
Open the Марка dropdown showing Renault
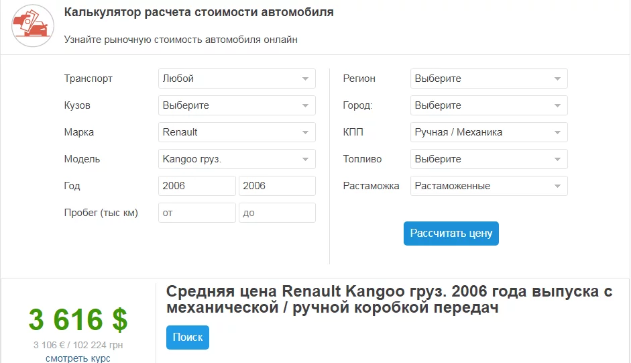click(237, 132)
